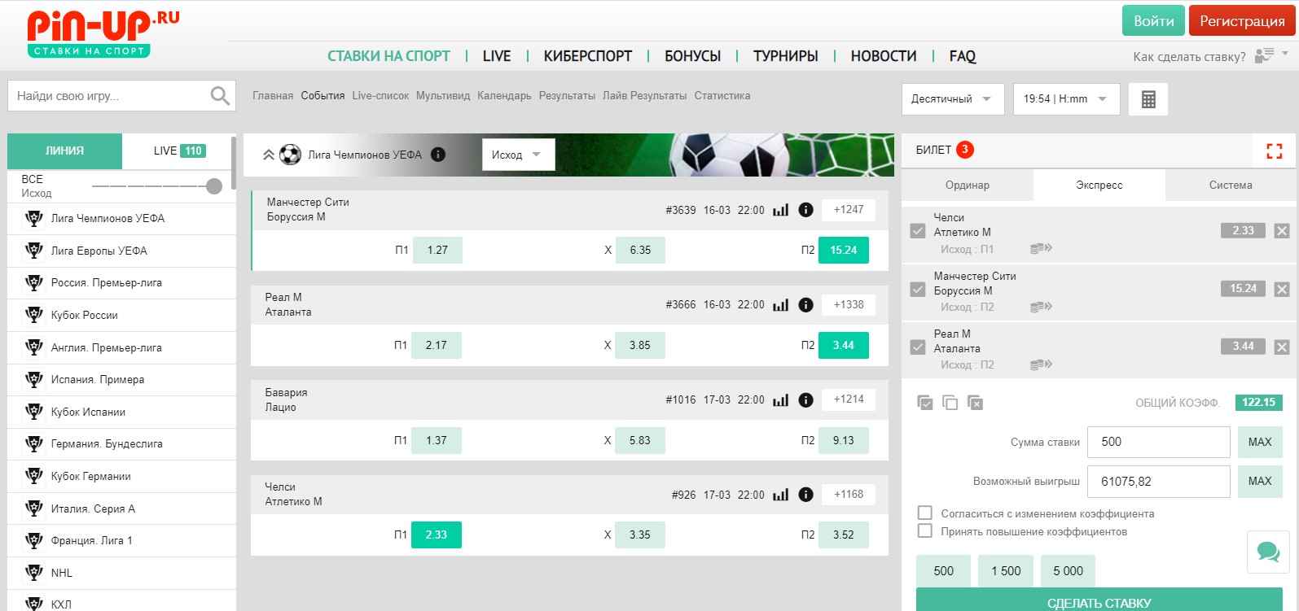The width and height of the screenshot is (1299, 611).
Task: Clear all bets icon in ticket
Action: coord(975,403)
